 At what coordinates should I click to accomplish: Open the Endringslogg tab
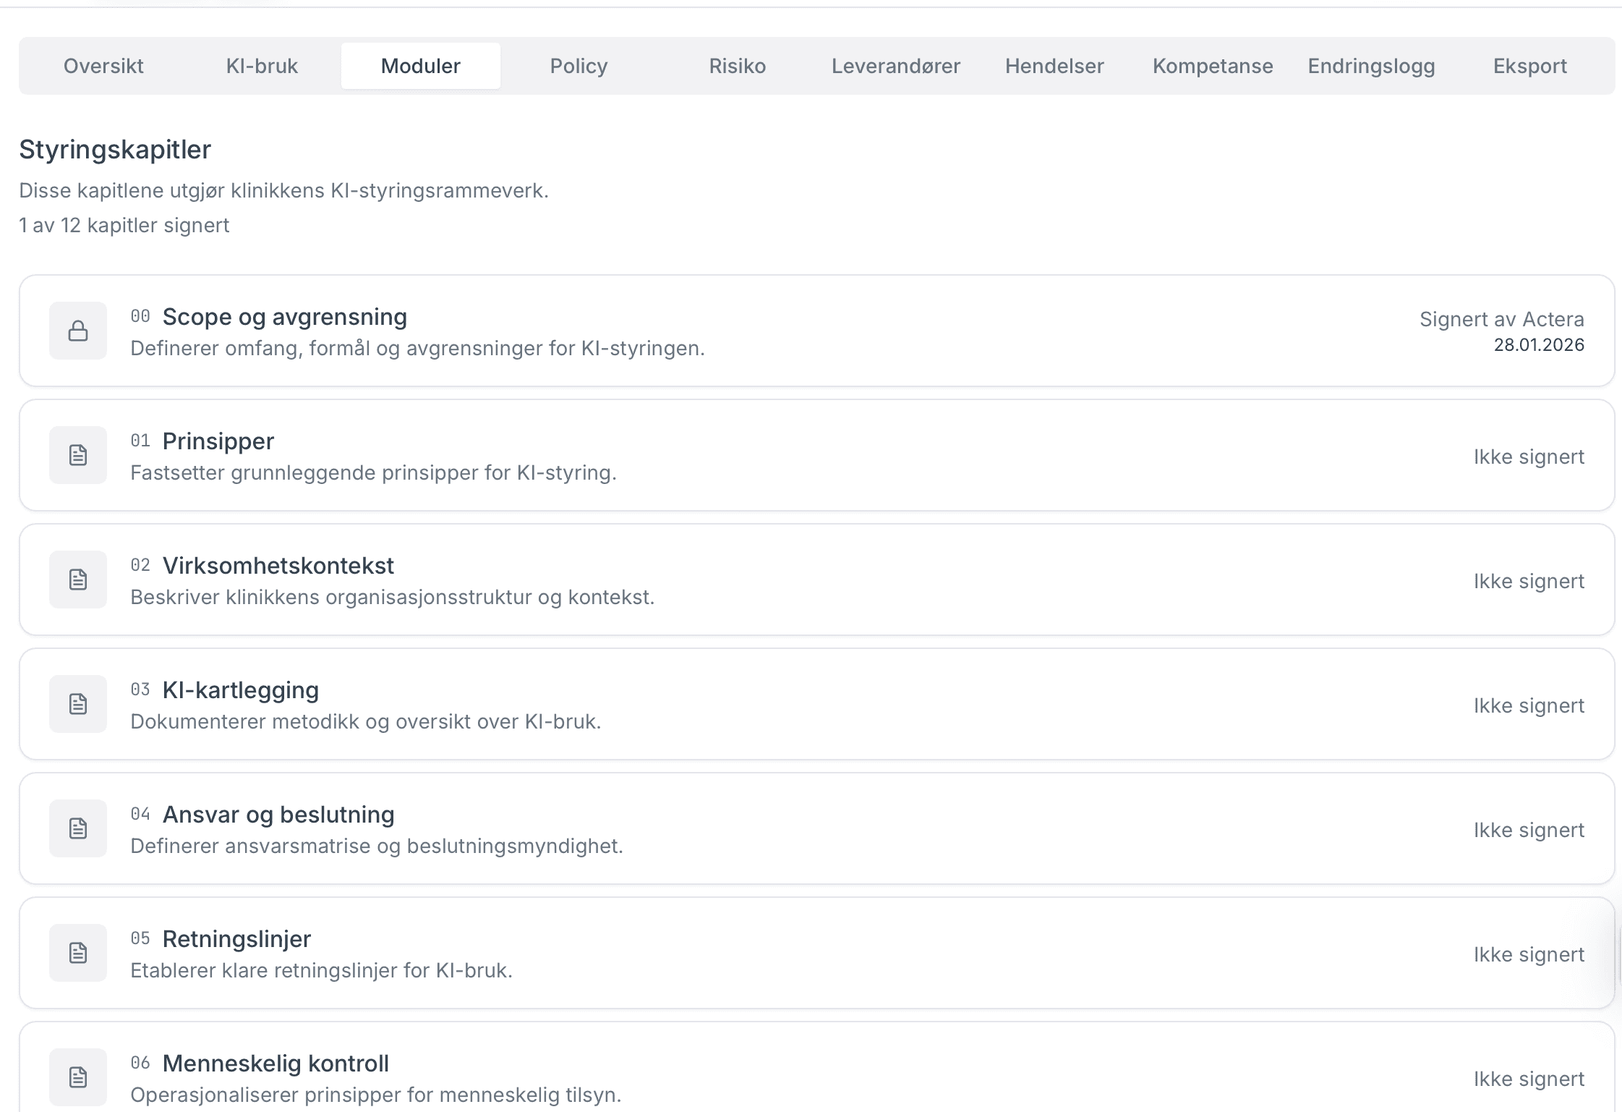pyautogui.click(x=1371, y=66)
